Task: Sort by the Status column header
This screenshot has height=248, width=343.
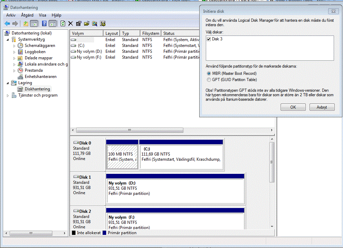Action: [x=180, y=33]
